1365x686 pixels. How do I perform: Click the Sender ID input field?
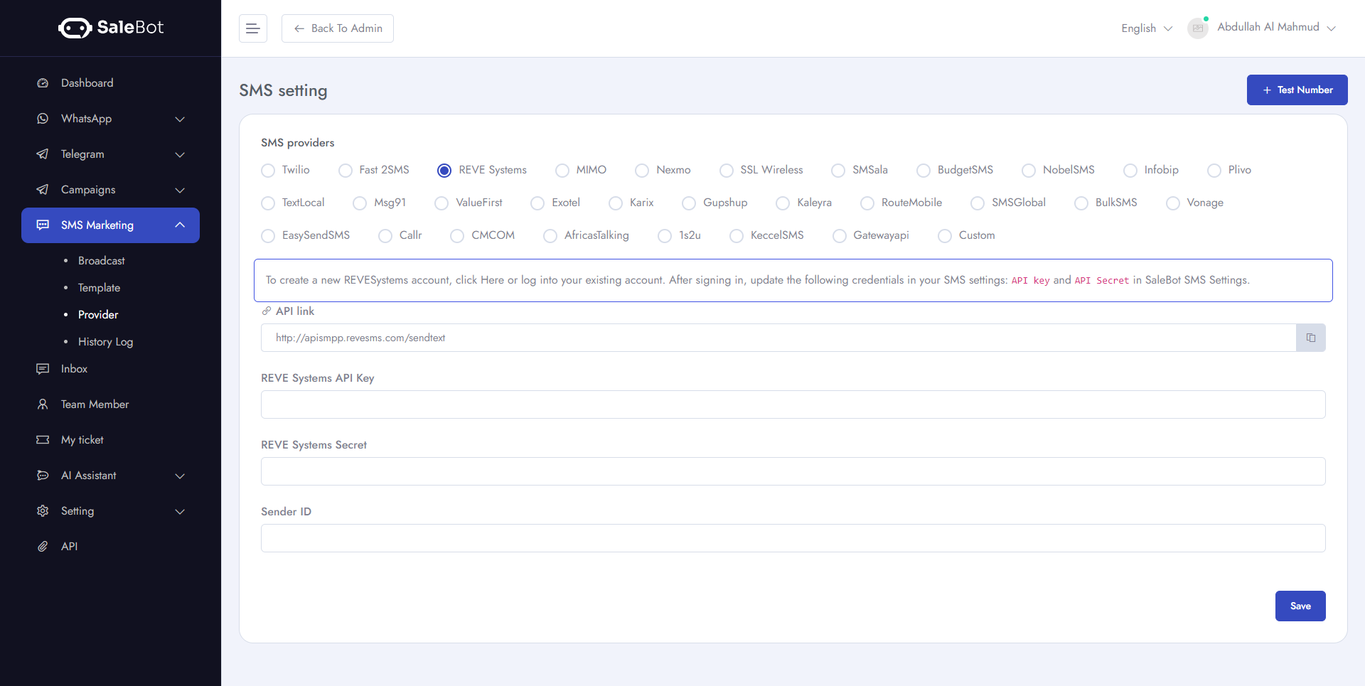tap(793, 538)
